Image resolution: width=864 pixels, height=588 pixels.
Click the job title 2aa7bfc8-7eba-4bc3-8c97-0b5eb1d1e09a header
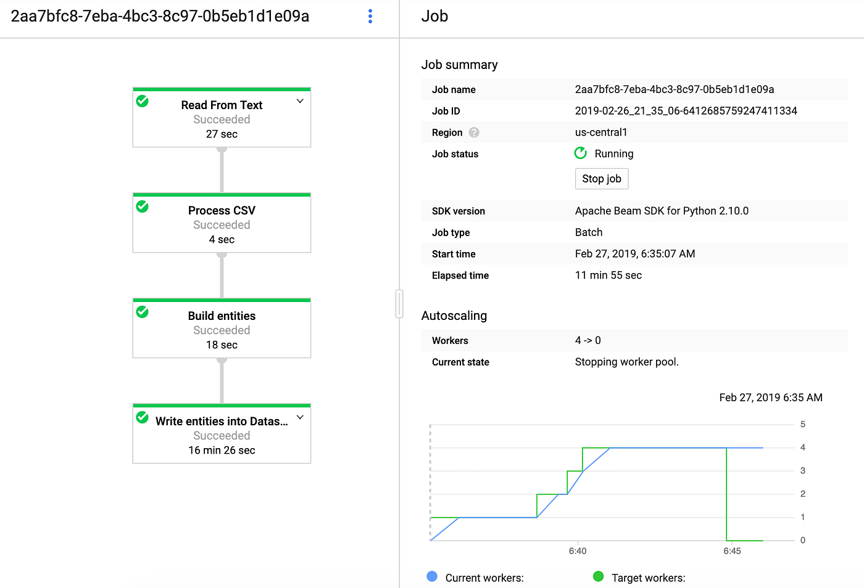click(x=160, y=17)
